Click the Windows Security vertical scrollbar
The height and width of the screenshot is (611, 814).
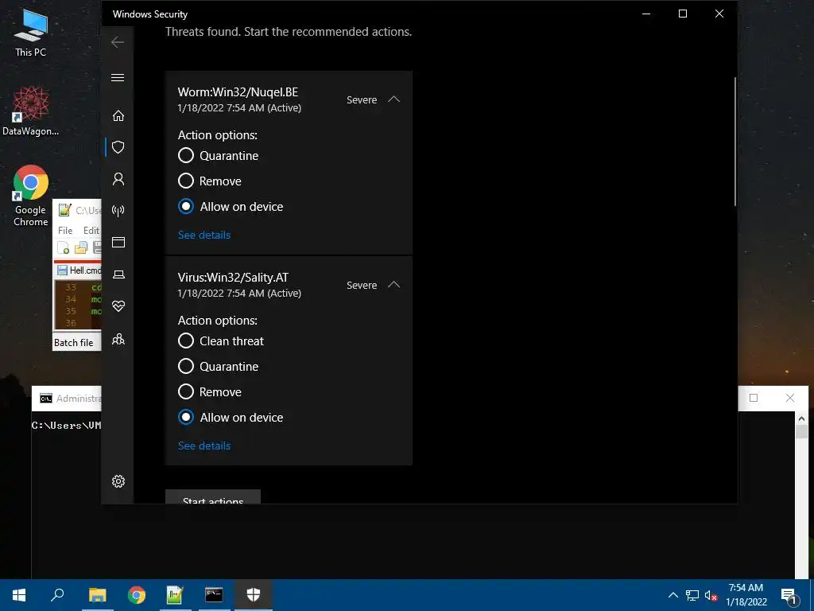(x=735, y=142)
